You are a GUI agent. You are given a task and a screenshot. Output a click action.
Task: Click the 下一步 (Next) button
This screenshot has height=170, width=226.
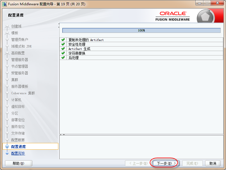click(x=166, y=163)
